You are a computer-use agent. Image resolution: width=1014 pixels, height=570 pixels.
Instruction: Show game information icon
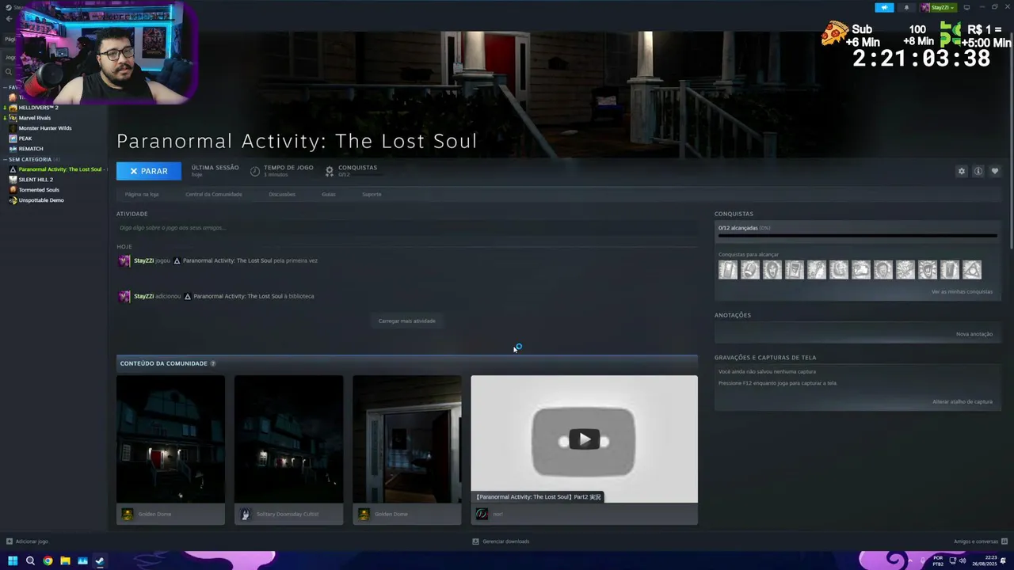click(978, 171)
